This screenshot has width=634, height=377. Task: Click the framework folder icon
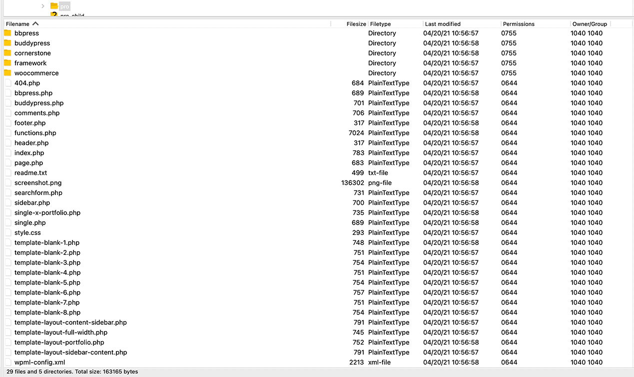click(x=7, y=63)
